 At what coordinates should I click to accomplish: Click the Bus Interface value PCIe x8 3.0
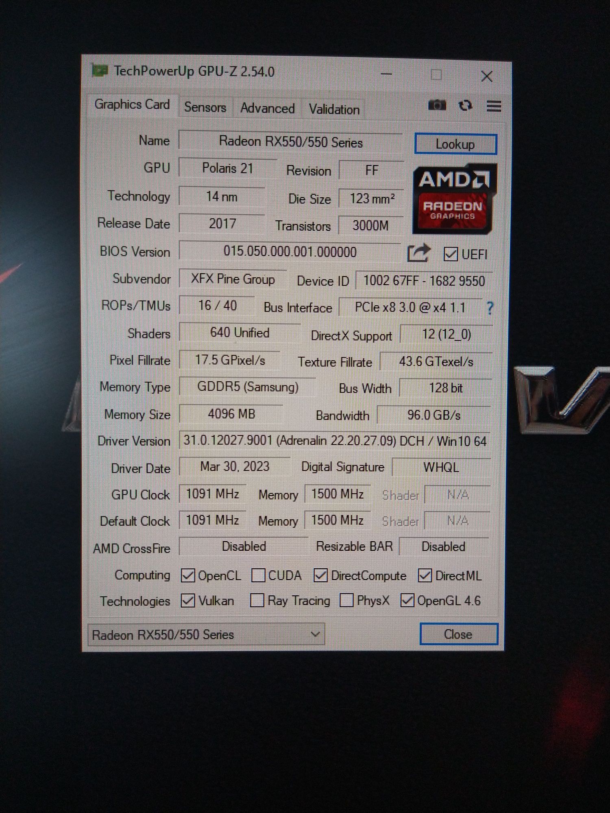[410, 307]
